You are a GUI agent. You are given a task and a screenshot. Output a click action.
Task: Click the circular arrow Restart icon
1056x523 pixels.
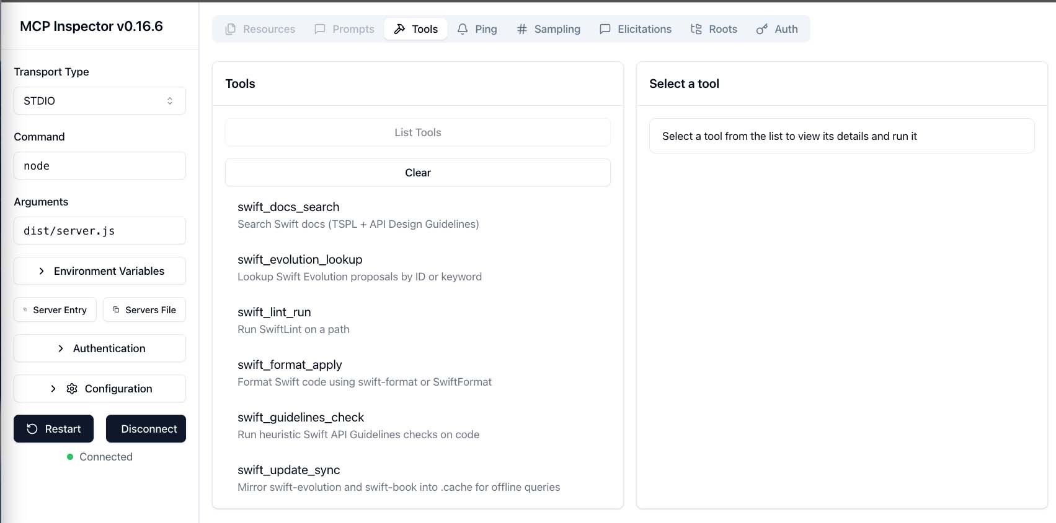(x=32, y=429)
